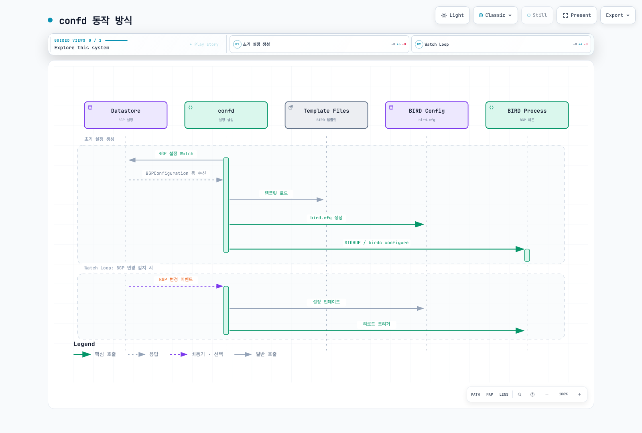This screenshot has height=433, width=642.
Task: Click the database icon on BIRD Config node
Action: (x=391, y=107)
